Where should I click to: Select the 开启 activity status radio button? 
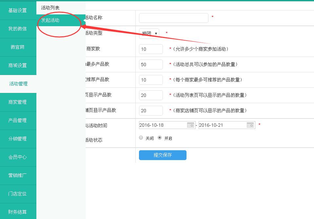tap(160, 138)
